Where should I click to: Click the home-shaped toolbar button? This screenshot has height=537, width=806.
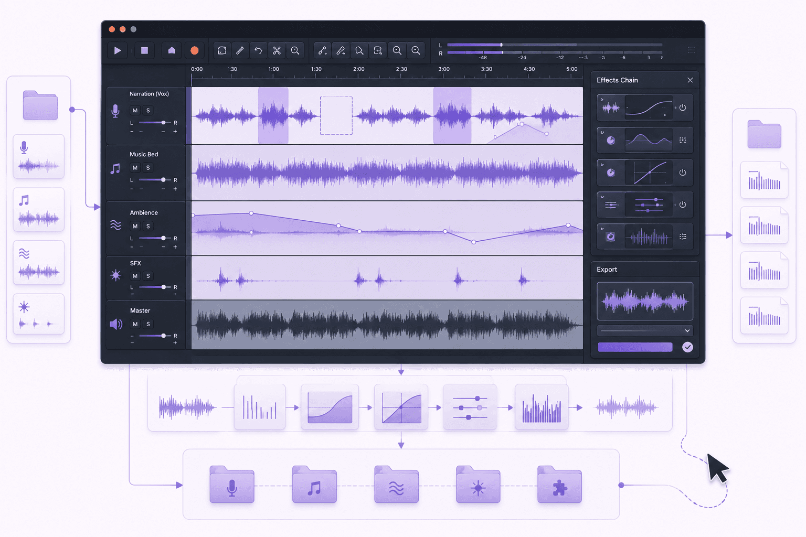click(172, 50)
